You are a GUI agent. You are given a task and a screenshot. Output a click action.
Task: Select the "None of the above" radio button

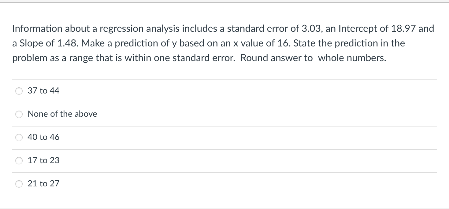(19, 114)
